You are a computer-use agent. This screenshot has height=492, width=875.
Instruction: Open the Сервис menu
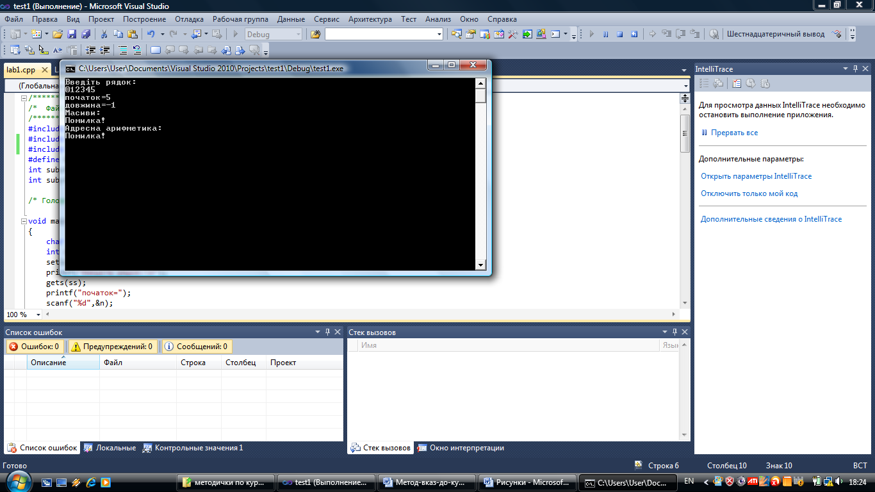click(x=327, y=19)
